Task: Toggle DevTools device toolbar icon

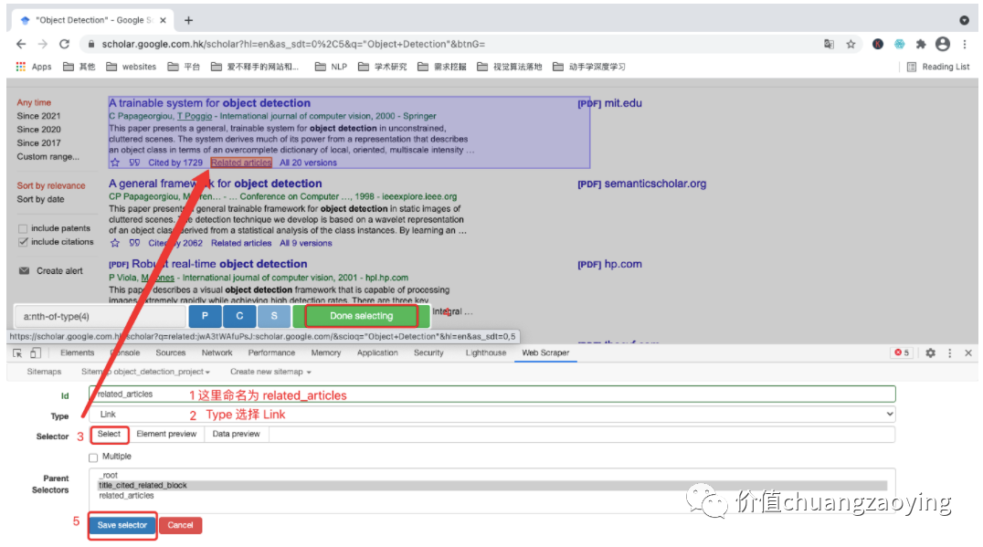Action: (x=36, y=353)
